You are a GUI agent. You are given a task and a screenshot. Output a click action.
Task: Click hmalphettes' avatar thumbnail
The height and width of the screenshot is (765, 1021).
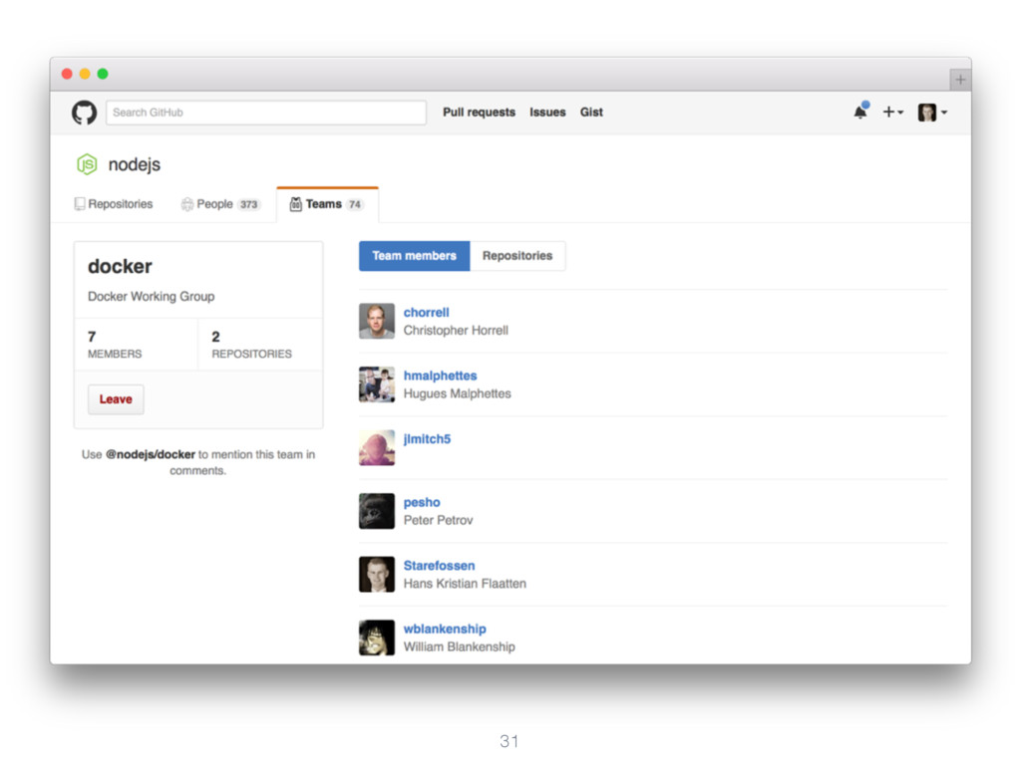[x=376, y=383]
